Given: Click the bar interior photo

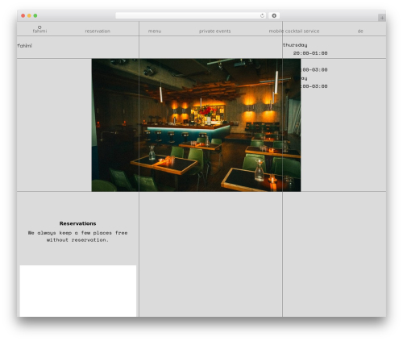Looking at the screenshot, I should click(x=196, y=125).
